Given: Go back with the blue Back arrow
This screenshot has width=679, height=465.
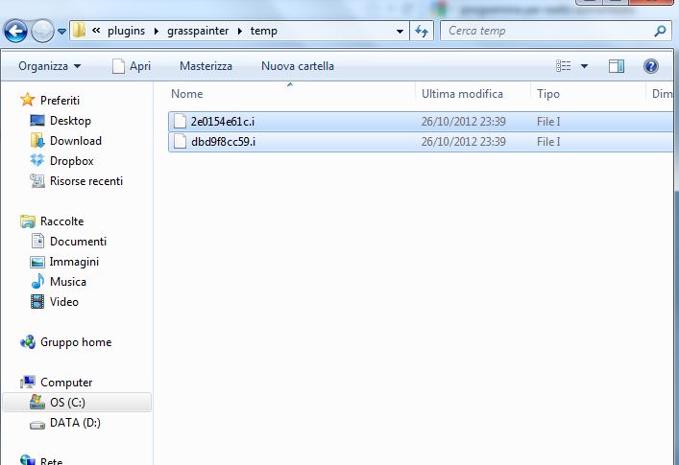Looking at the screenshot, I should 15,31.
